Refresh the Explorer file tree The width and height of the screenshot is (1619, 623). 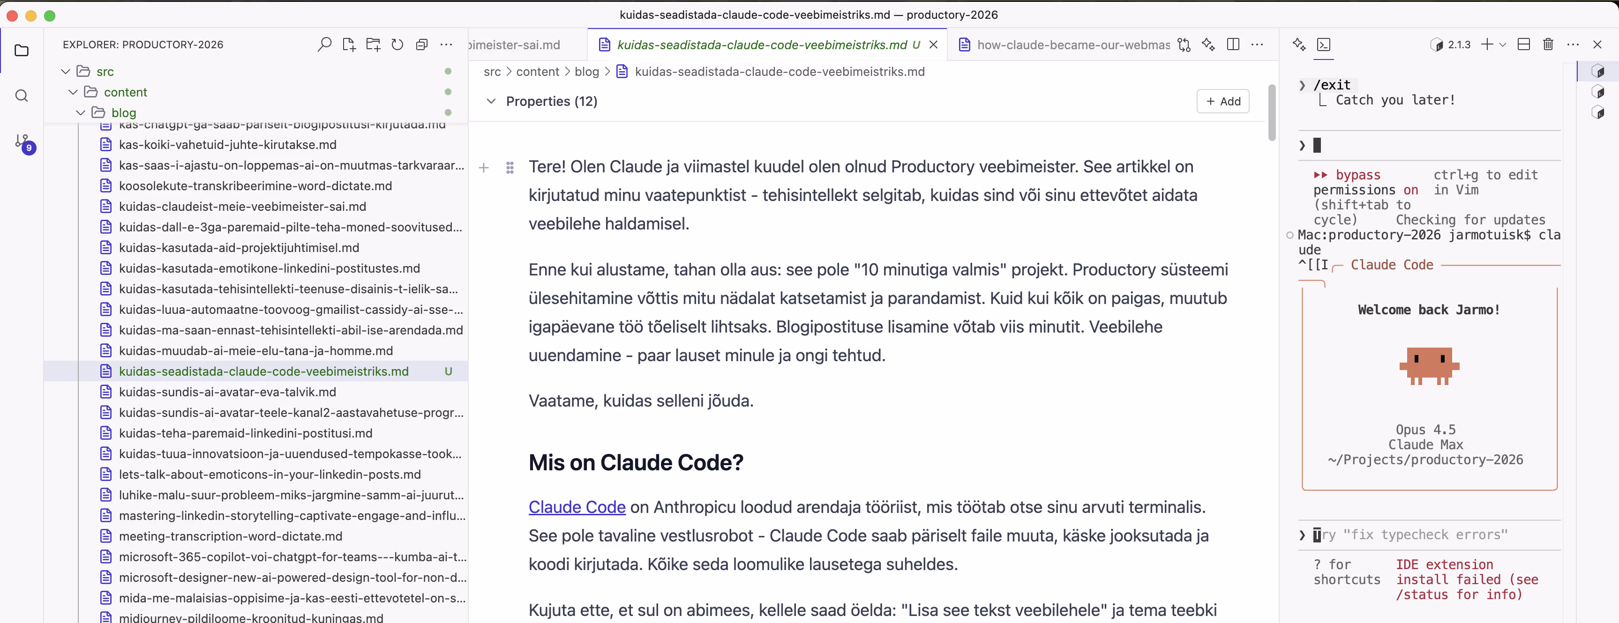pos(397,44)
